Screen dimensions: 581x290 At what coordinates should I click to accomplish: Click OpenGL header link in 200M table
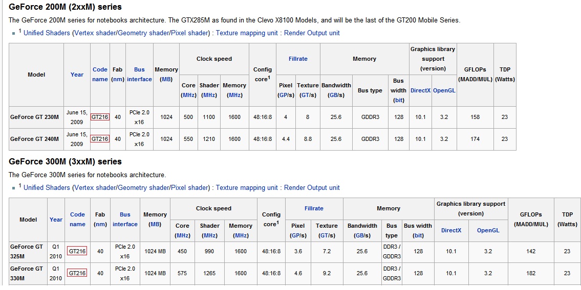444,90
